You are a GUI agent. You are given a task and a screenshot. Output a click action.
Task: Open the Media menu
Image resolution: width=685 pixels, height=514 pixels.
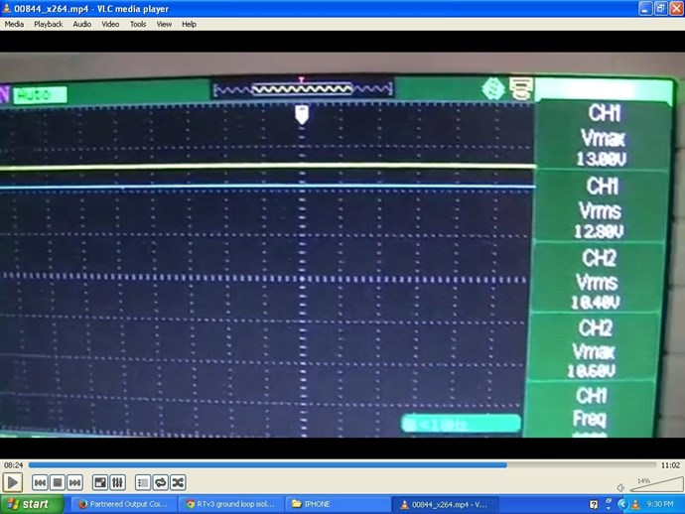14,24
